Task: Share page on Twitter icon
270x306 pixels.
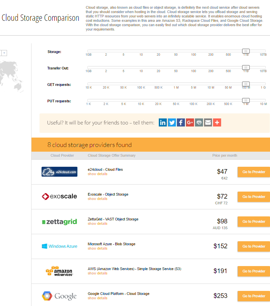Action: click(x=172, y=122)
